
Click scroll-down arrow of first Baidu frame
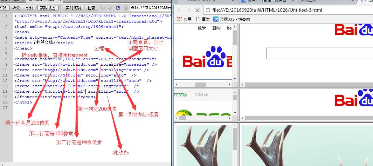pyautogui.click(x=235, y=79)
